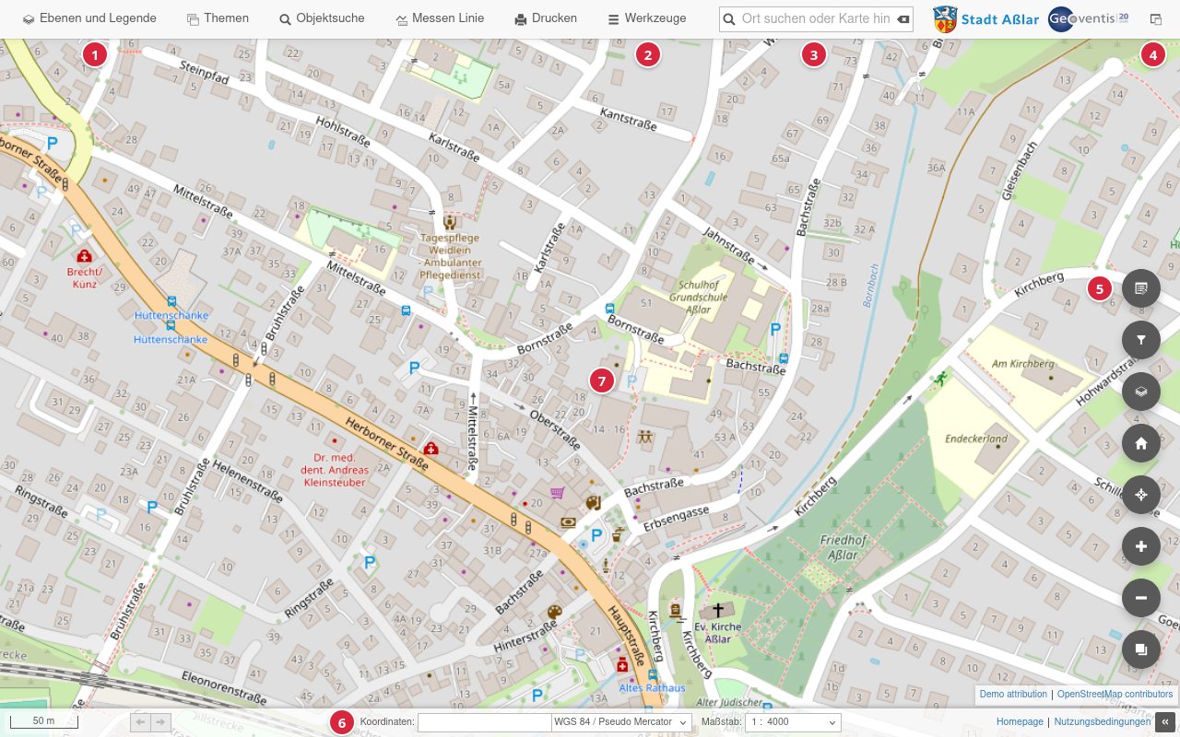The height and width of the screenshot is (737, 1180).
Task: Click the '50 m' scale bar
Action: point(43,721)
